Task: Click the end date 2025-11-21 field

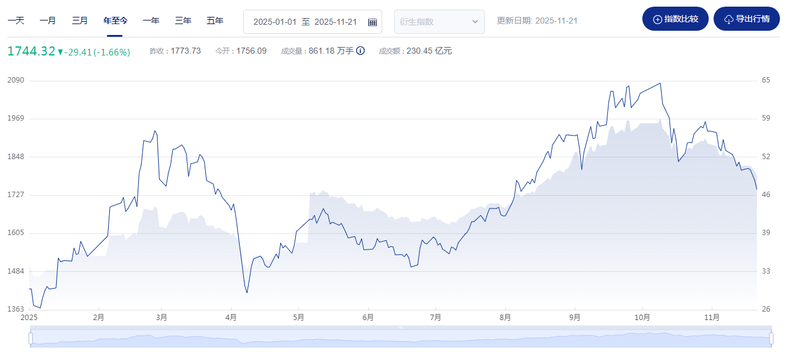Action: tap(336, 22)
